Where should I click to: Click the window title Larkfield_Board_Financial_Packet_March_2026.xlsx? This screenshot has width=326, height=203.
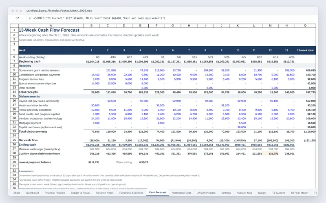59,11
